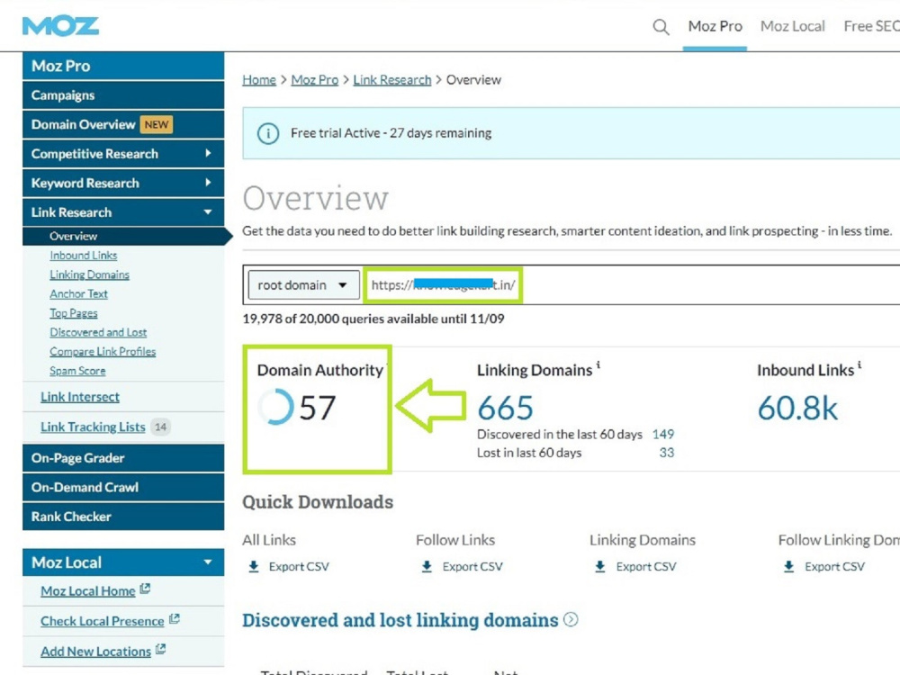The width and height of the screenshot is (900, 675).
Task: Open the Free SEO tools tab
Action: tap(871, 26)
